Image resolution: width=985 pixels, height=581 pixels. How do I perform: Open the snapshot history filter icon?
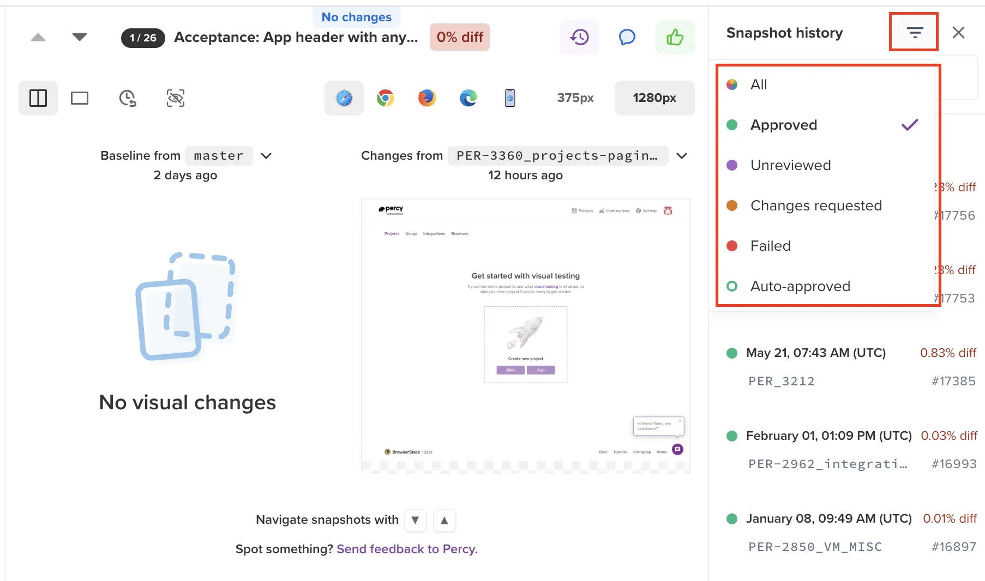915,33
